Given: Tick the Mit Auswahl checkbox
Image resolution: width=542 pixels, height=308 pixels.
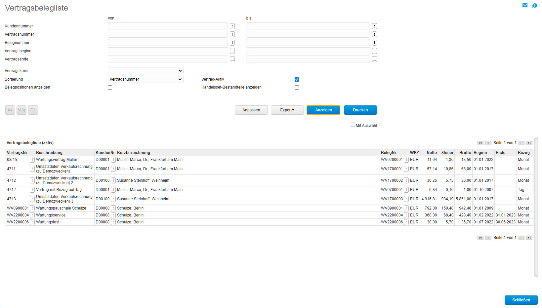Looking at the screenshot, I should tap(353, 125).
